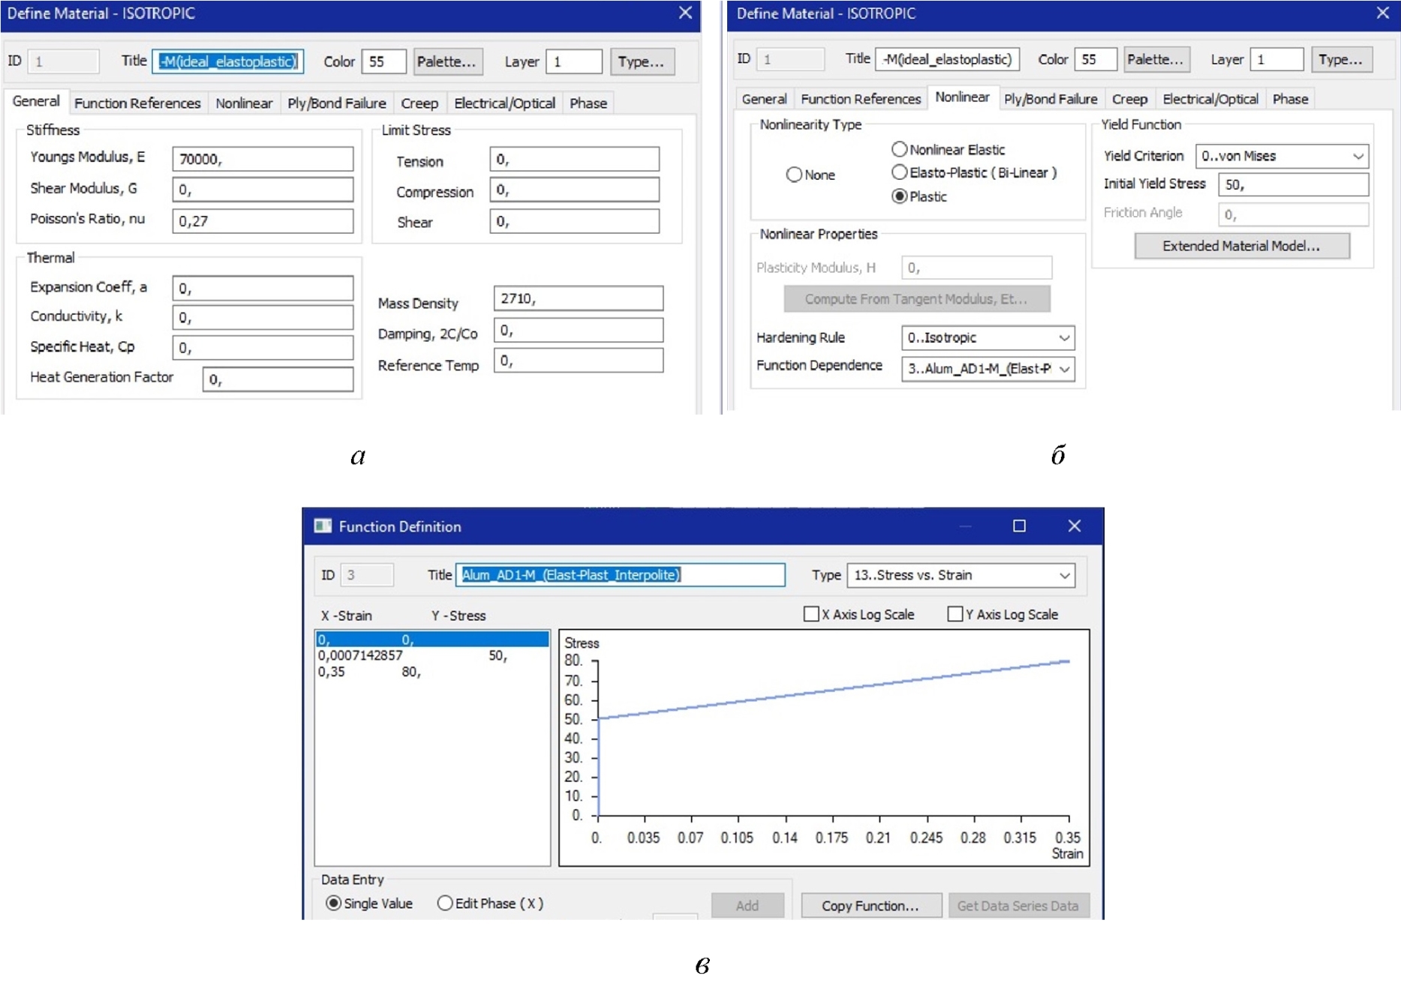The width and height of the screenshot is (1401, 989).
Task: Maximize the Function Definition window
Action: (x=1018, y=526)
